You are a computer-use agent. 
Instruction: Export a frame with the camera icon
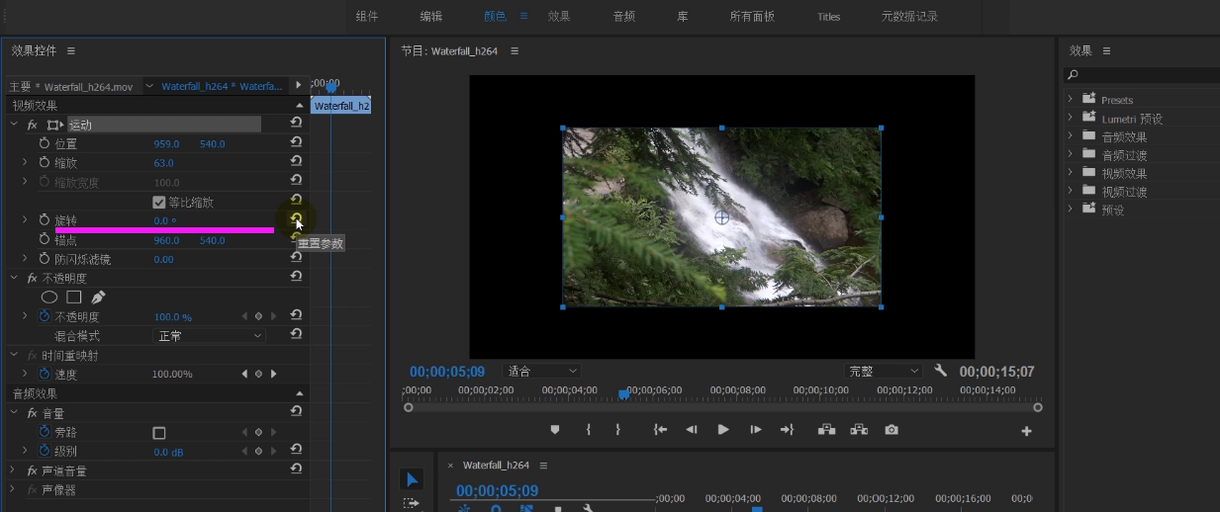[x=892, y=430]
